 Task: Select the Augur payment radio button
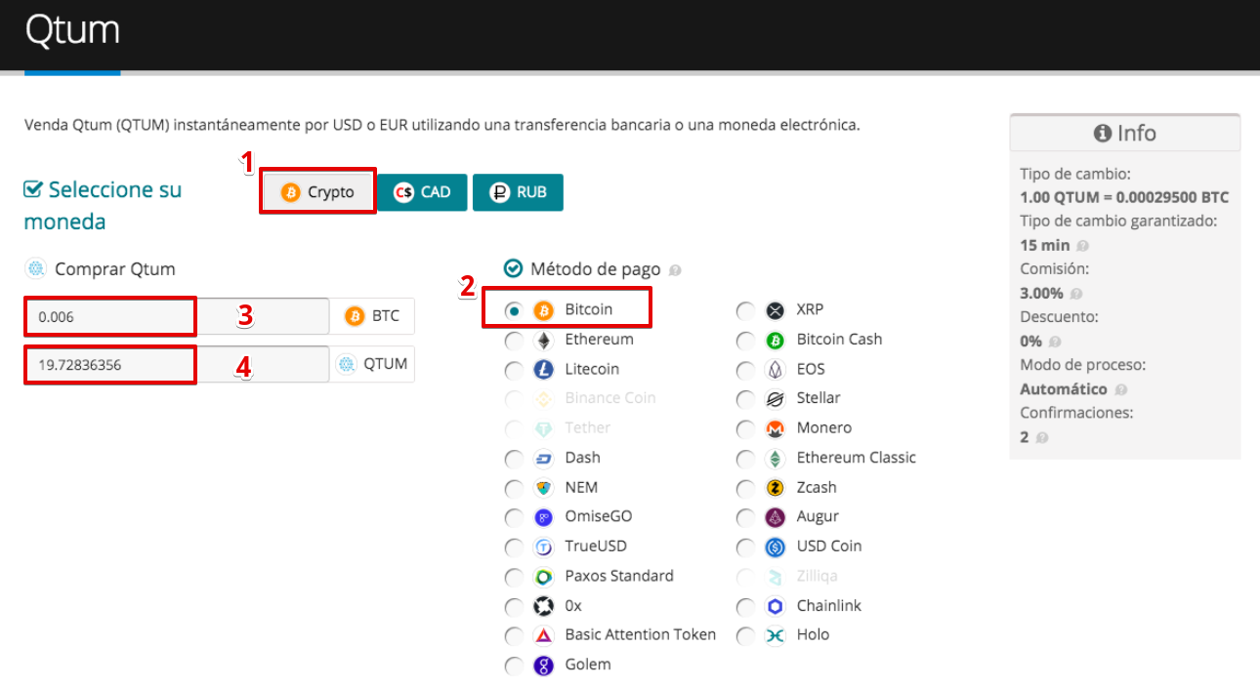(745, 517)
